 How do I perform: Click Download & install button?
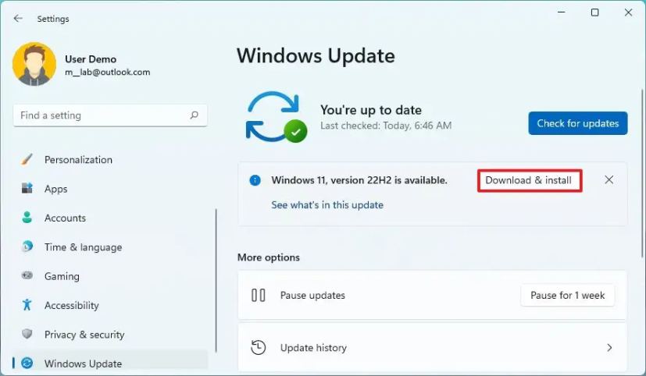pyautogui.click(x=529, y=180)
